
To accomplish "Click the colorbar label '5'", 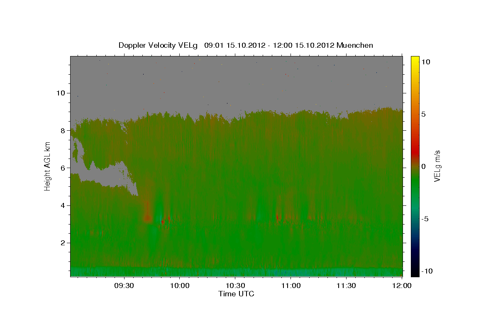I will pyautogui.click(x=424, y=114).
